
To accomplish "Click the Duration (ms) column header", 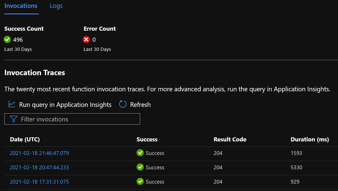I will (310, 139).
